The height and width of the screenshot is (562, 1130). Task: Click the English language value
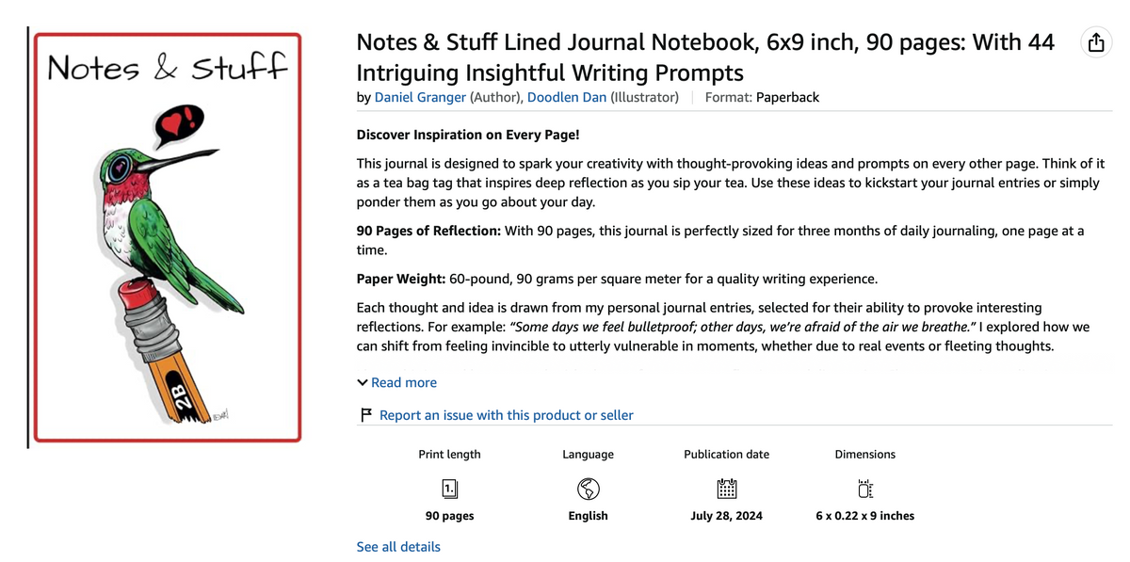tap(588, 516)
